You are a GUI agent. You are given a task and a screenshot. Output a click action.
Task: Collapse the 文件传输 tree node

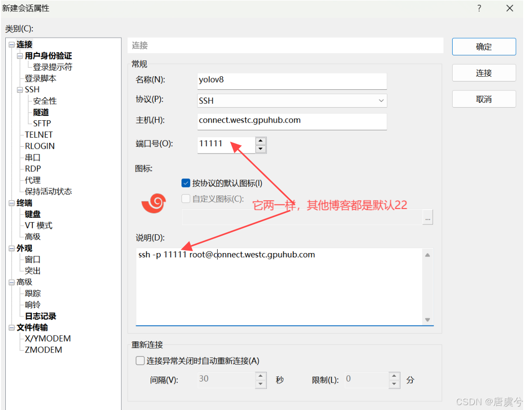12,327
